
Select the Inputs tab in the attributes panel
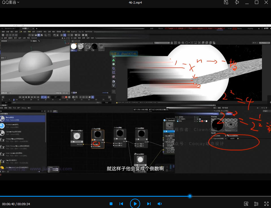click(x=229, y=114)
